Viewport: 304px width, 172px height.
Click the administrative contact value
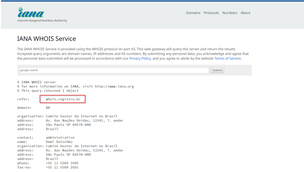click(60, 137)
